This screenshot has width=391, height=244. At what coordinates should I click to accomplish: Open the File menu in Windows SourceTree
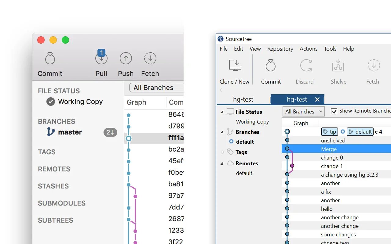224,49
